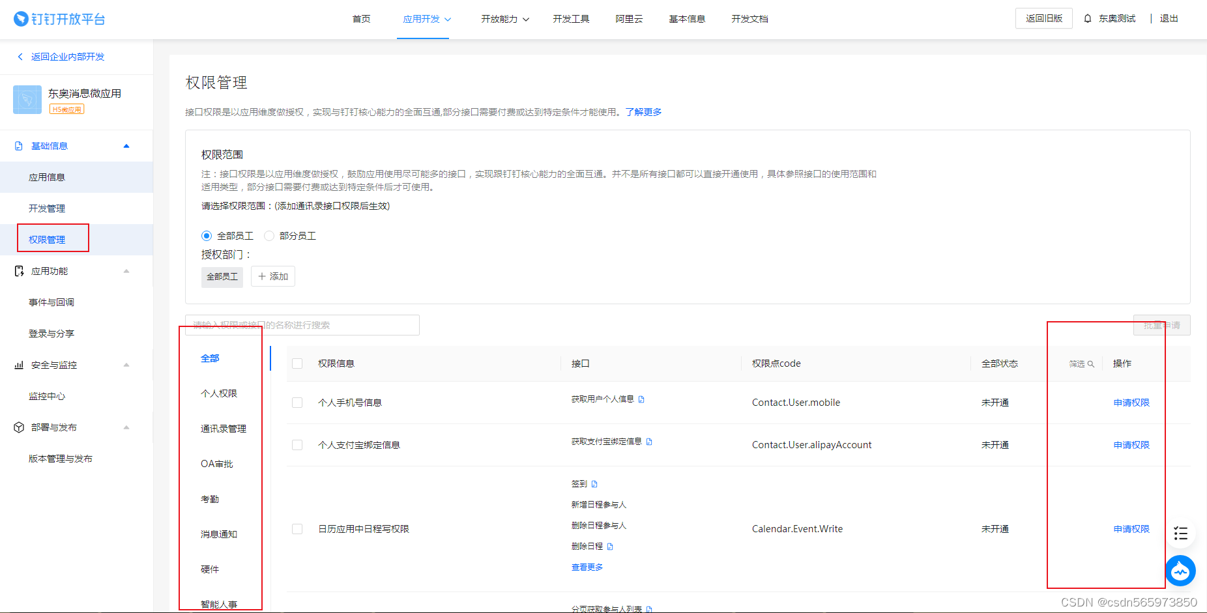1207x613 pixels.
Task: Click the DingTalk open platform logo
Action: (x=59, y=19)
